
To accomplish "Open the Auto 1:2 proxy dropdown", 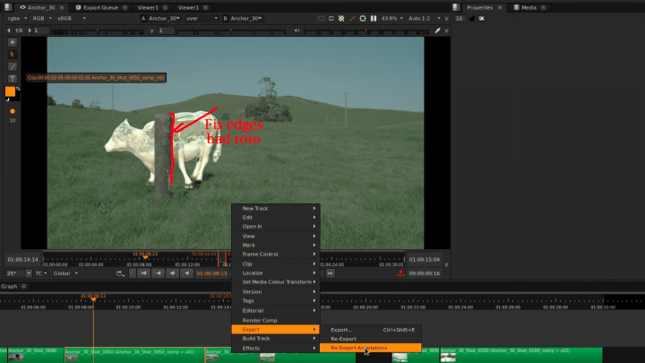I will coord(423,18).
